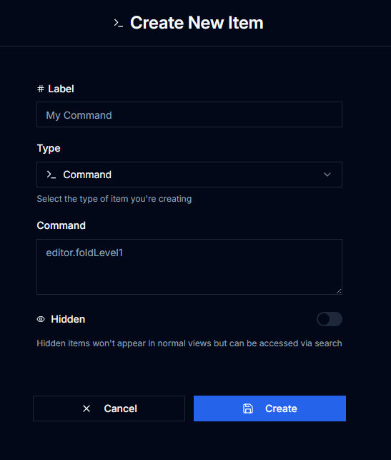The height and width of the screenshot is (460, 391).
Task: Click the Type field heading
Action: [x=49, y=148]
